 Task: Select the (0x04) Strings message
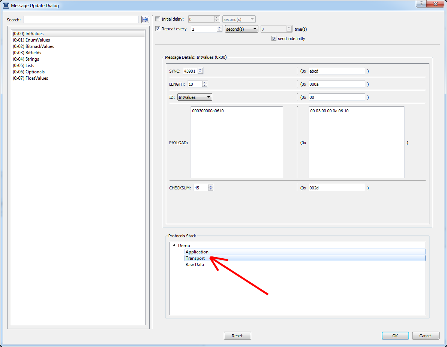coord(26,59)
